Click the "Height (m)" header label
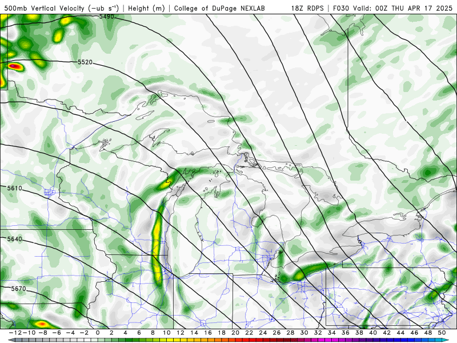 146,8
